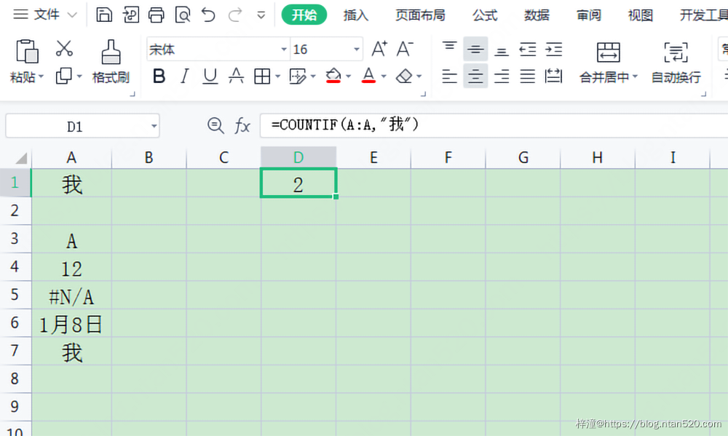Select column A header
728x436 pixels.
tap(71, 157)
